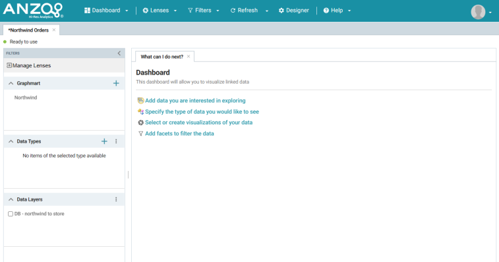Screen dimensions: 499x262
Task: Collapse the Data Layers section
Action: [11, 199]
